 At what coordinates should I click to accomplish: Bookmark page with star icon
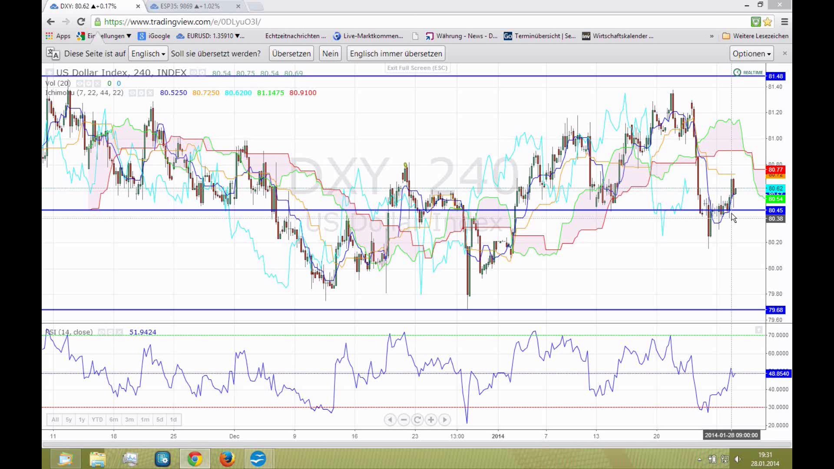pyautogui.click(x=768, y=22)
